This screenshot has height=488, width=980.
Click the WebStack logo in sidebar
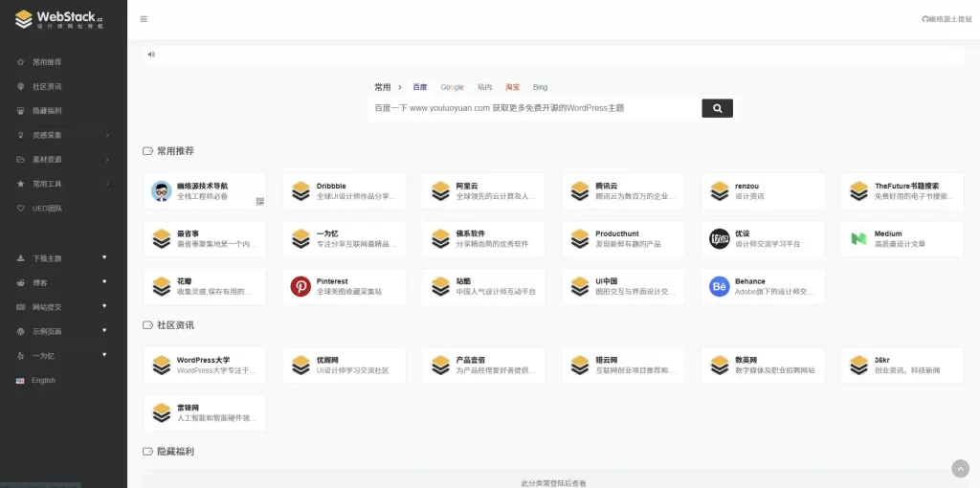point(59,19)
